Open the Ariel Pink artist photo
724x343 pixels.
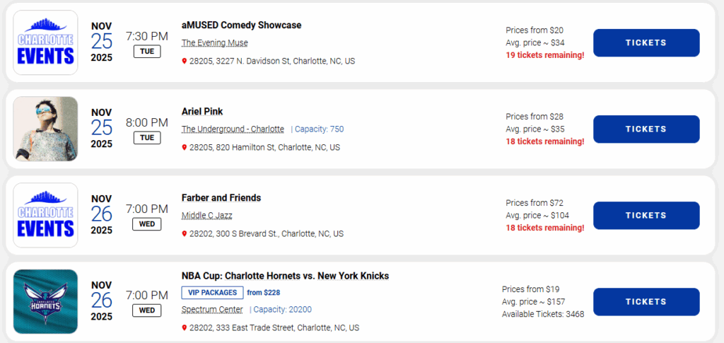(45, 129)
